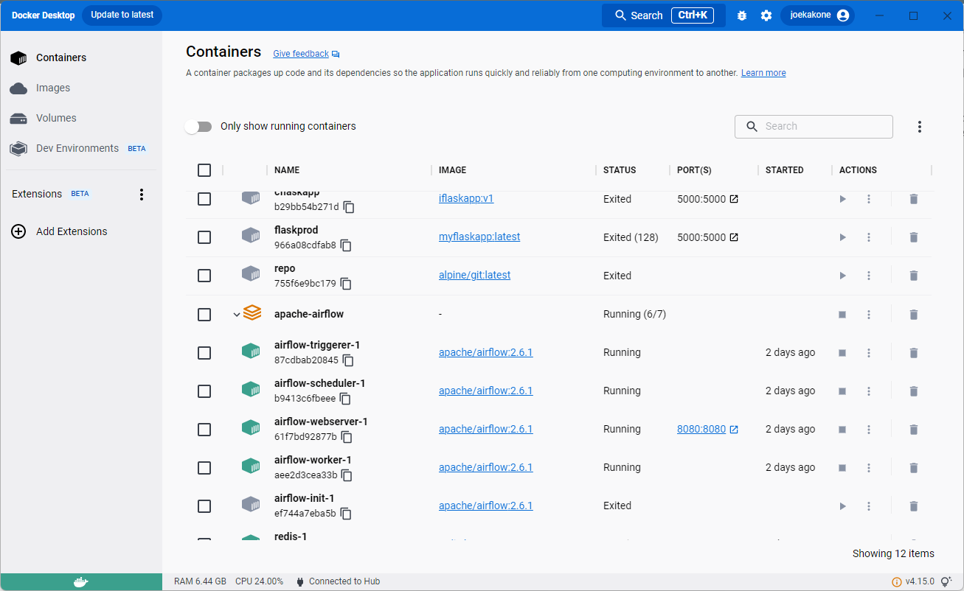
Task: Click the Docker whale status icon
Action: [81, 582]
